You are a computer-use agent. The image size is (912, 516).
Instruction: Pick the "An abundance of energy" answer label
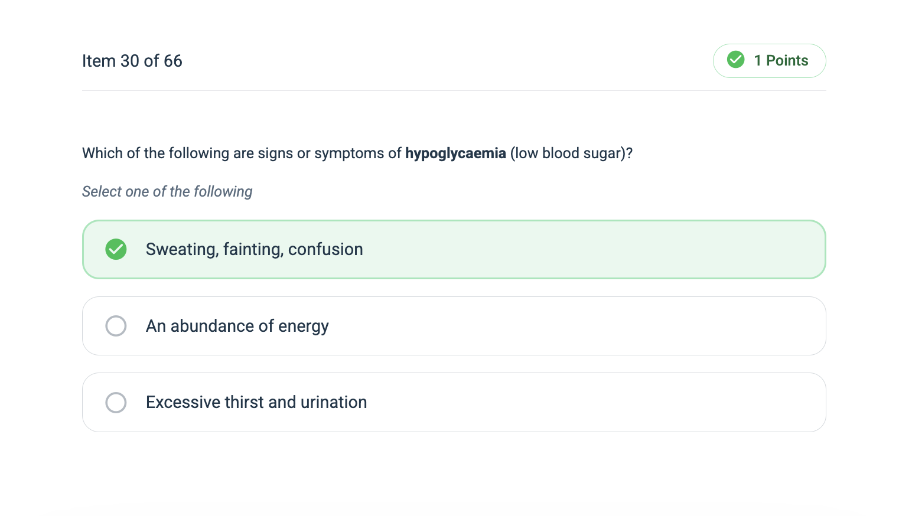pos(237,326)
